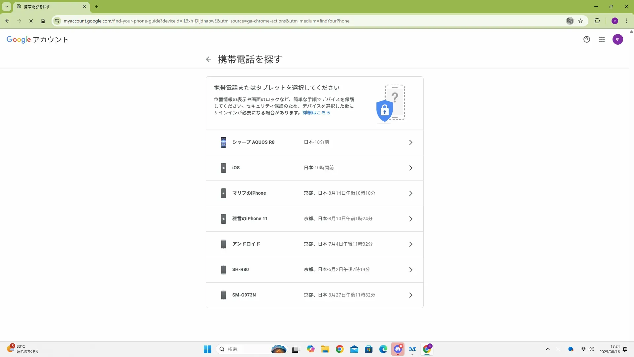This screenshot has width=634, height=357.
Task: Open a new browser tab
Action: 96,7
